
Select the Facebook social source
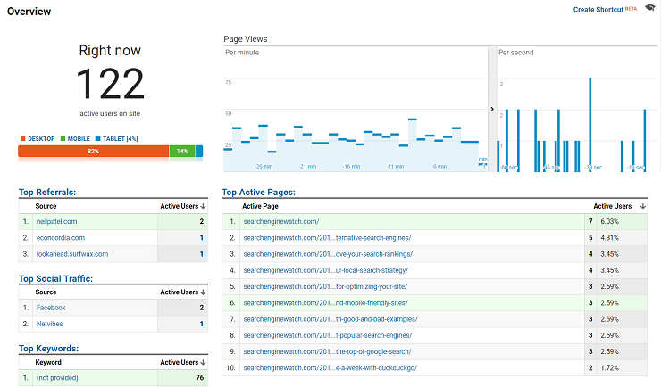51,307
